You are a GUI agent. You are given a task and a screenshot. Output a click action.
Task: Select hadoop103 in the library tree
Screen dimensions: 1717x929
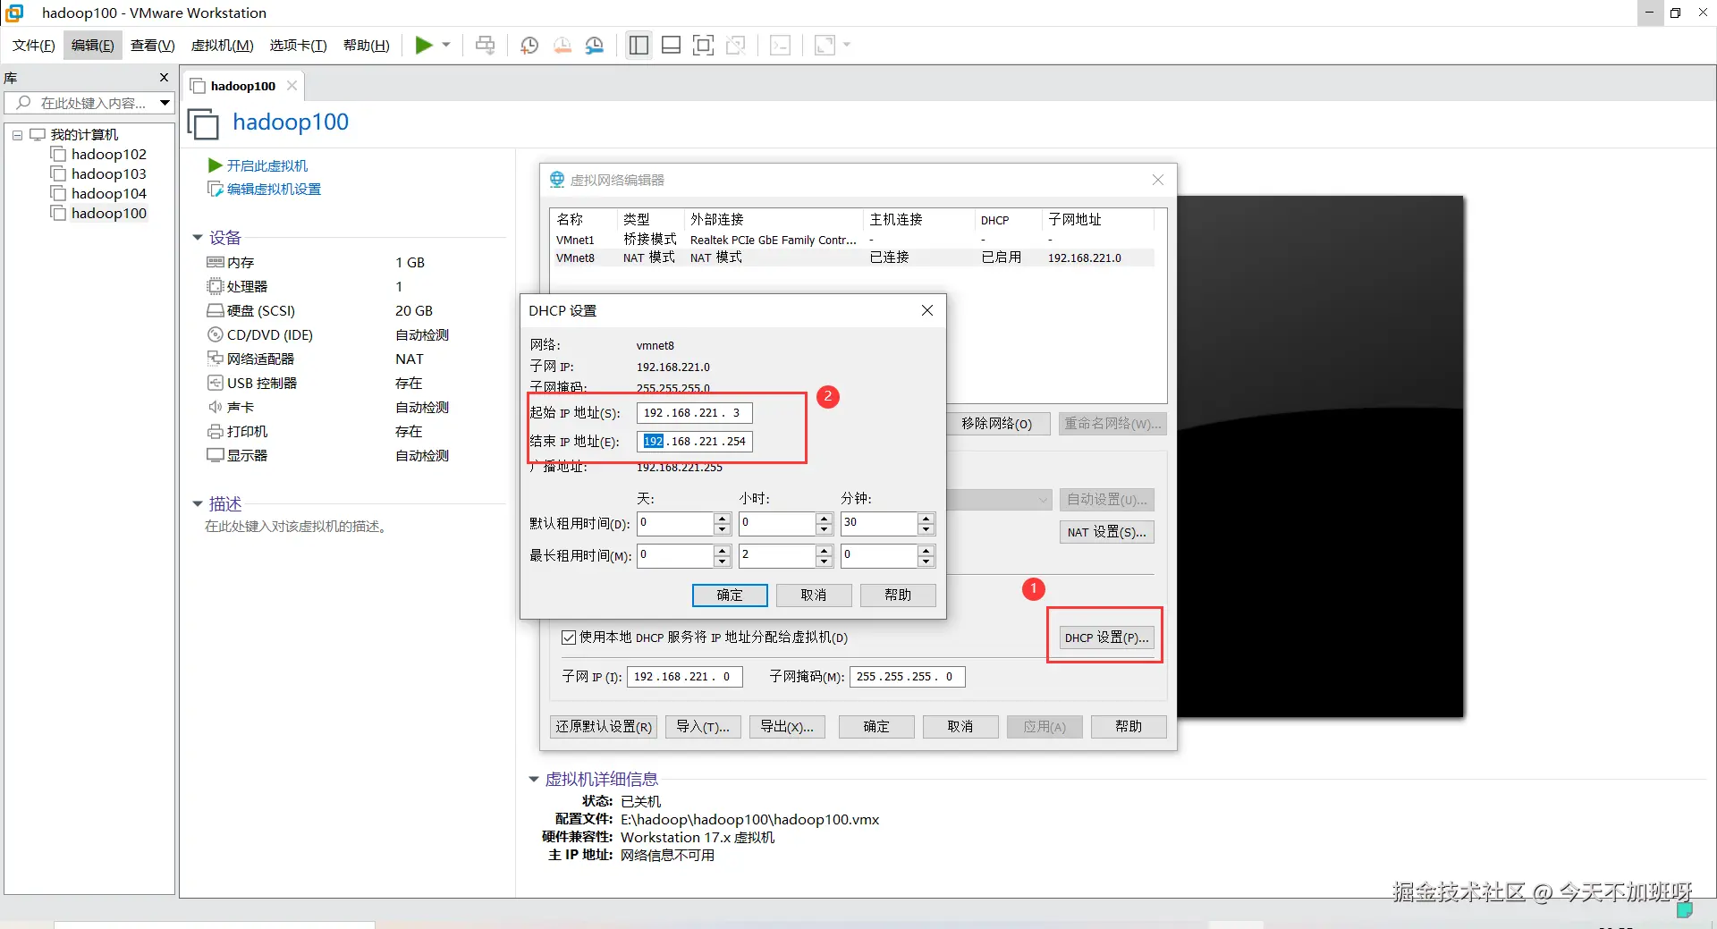(x=109, y=174)
